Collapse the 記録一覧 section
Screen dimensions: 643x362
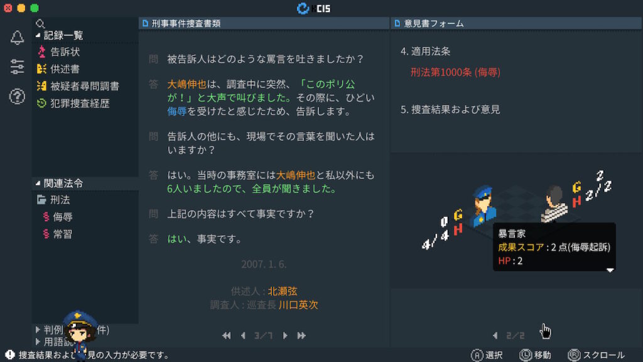60,35
